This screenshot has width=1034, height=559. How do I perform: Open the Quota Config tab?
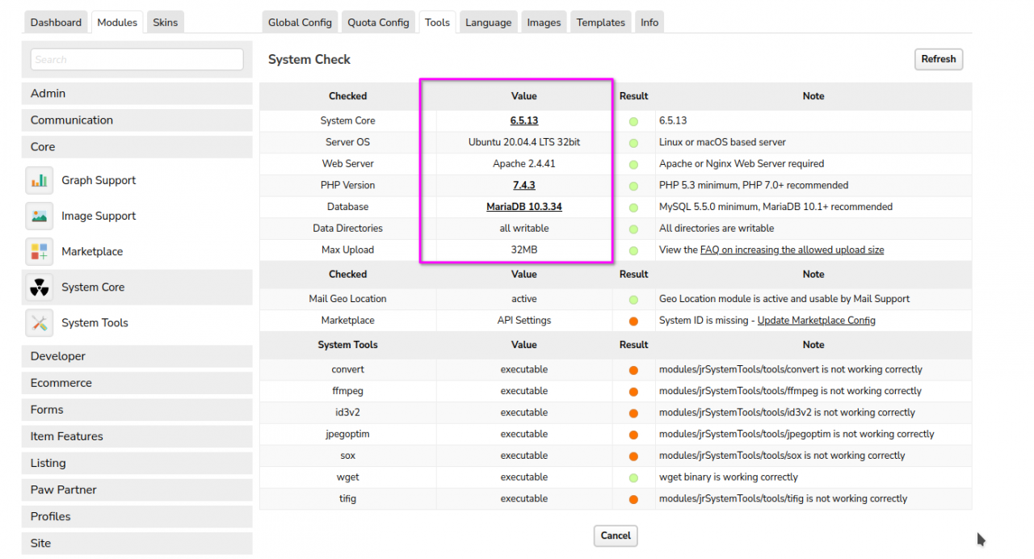coord(378,23)
